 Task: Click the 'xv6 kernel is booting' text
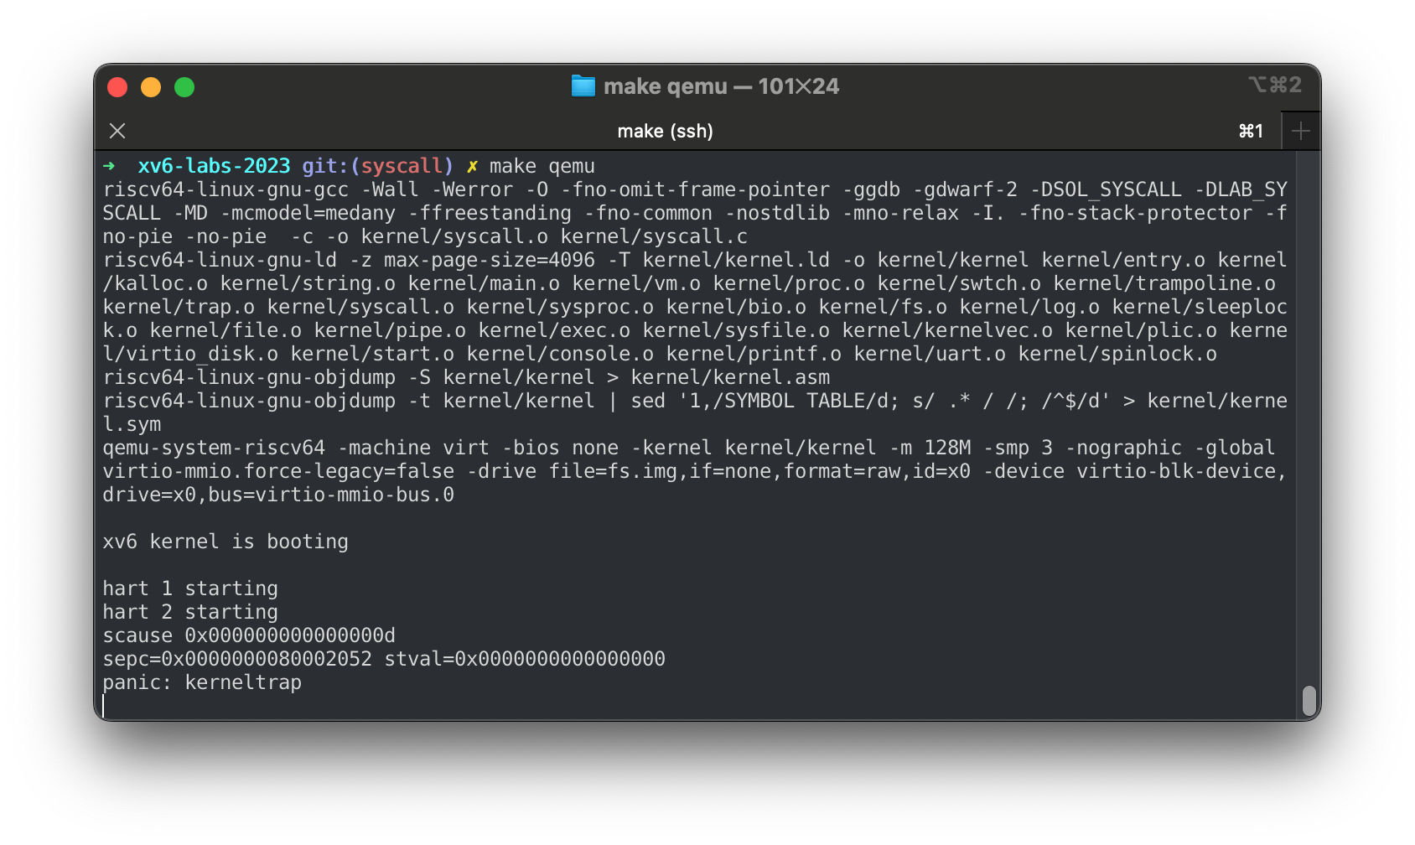[225, 542]
